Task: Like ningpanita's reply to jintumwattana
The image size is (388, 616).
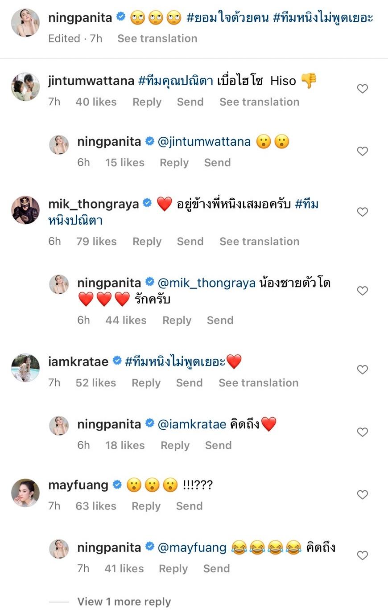Action: 363,151
